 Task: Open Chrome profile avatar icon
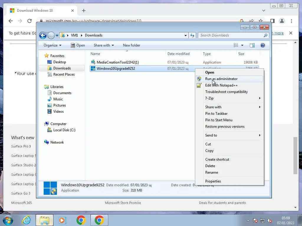point(282,21)
